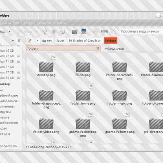Reload the current folder view
The image size is (163, 163).
point(63,31)
